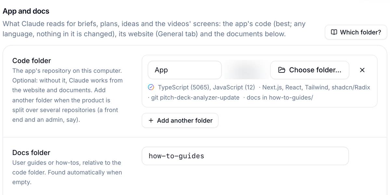Click the Choose folder... button

pos(310,70)
